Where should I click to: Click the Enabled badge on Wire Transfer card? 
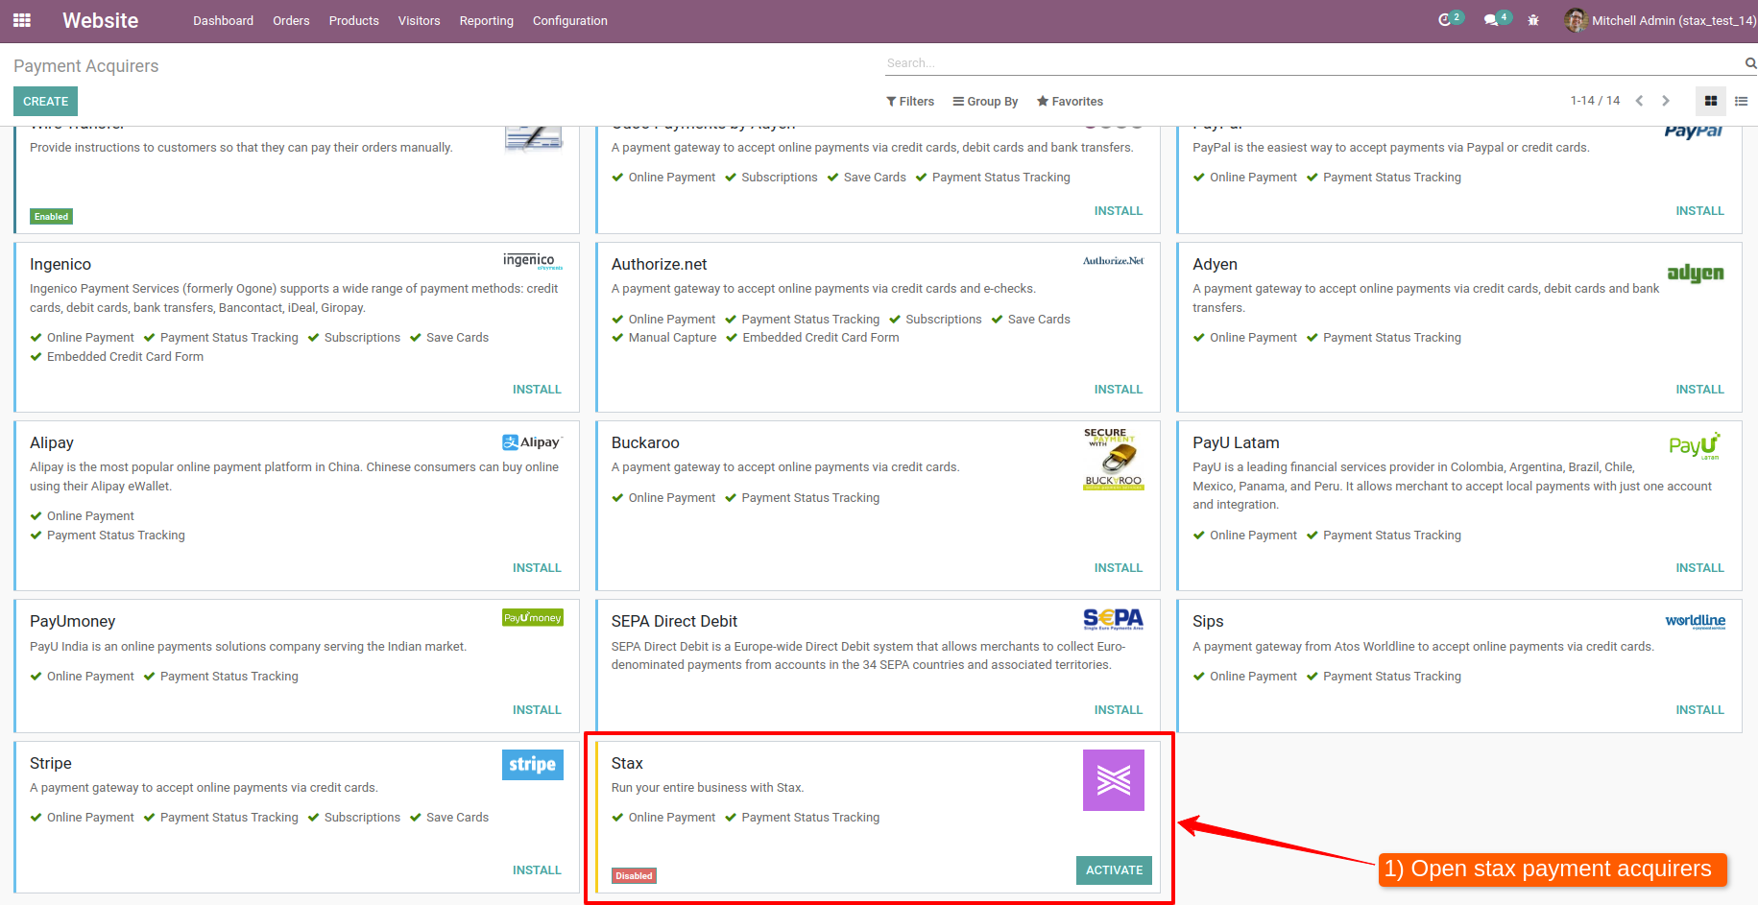[x=51, y=216]
